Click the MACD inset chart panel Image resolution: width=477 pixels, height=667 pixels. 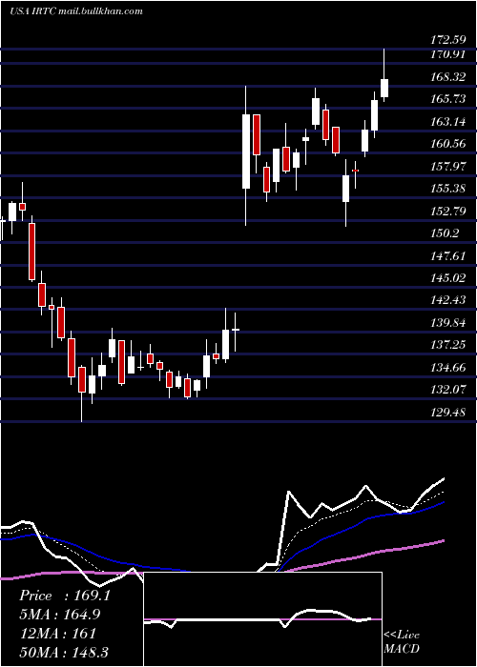[262, 619]
